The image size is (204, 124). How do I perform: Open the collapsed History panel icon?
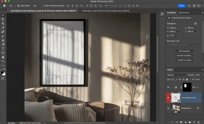click(162, 14)
